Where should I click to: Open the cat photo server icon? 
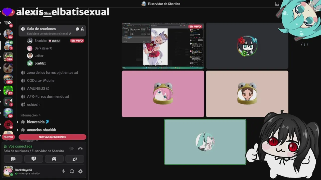(x=8, y=68)
